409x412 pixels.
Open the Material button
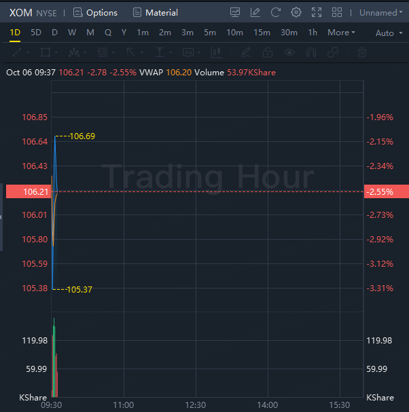point(156,12)
